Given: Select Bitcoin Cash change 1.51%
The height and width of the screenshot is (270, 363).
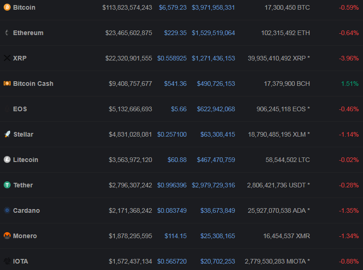Looking at the screenshot, I should (350, 84).
